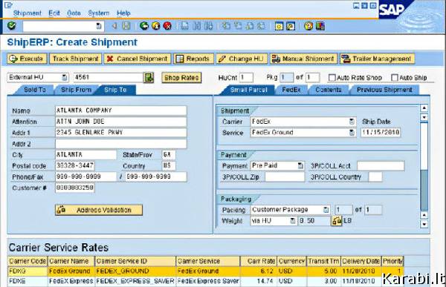Screen dimensions: 446x287
Task: Select the FDXE FedEx Express rate row
Action: 206,281
